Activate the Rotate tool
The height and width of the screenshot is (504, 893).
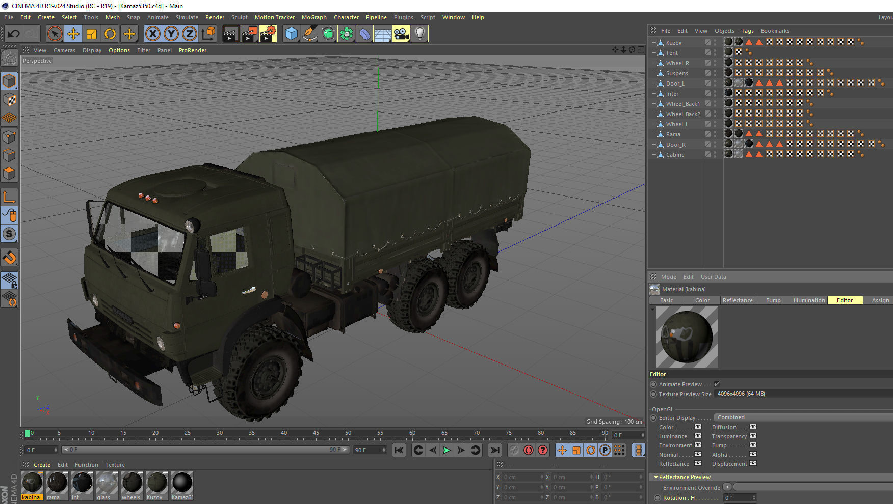[110, 34]
